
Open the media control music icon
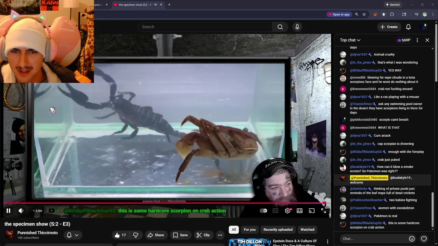click(416, 14)
